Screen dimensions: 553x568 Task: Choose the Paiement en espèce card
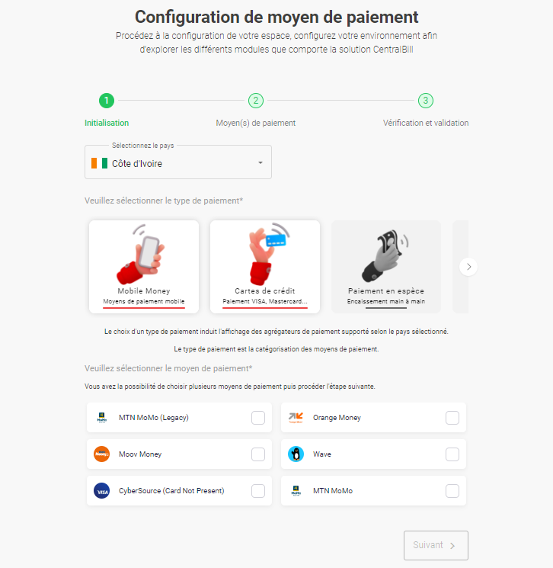[385, 266]
